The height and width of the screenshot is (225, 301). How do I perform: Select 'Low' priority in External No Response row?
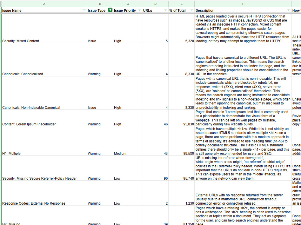coord(128,193)
